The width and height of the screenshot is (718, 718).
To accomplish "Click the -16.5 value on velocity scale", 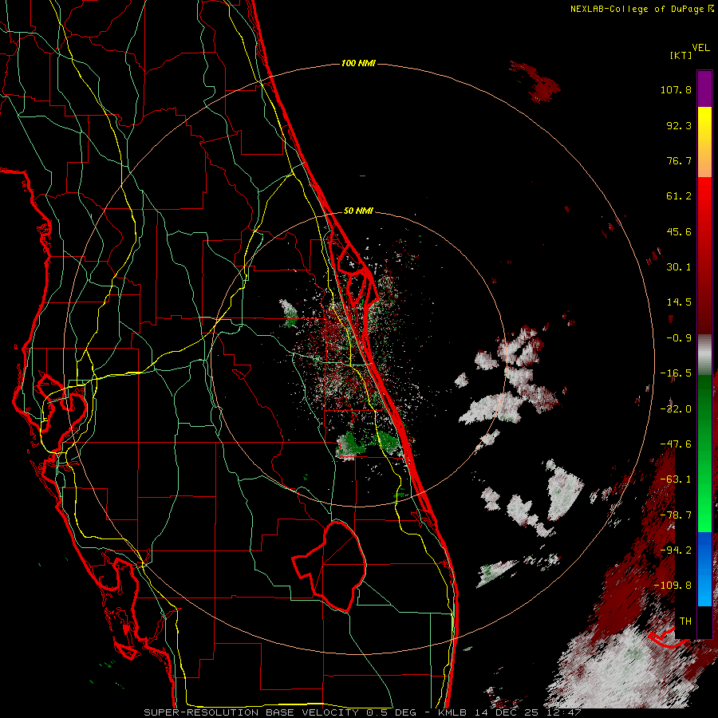I will [676, 373].
